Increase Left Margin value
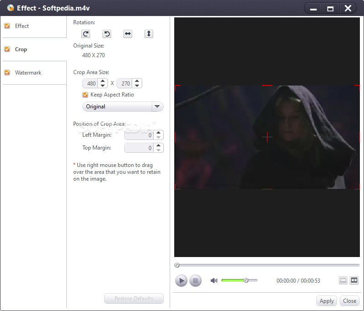 tap(158, 133)
